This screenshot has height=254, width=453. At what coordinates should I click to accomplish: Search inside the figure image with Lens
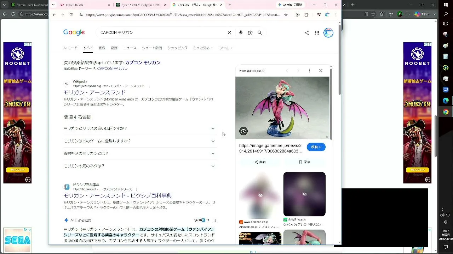[x=243, y=131]
